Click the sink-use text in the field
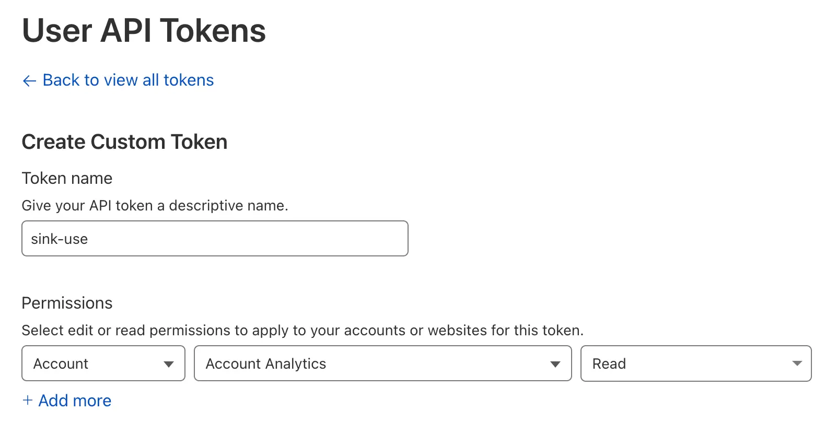 tap(60, 239)
